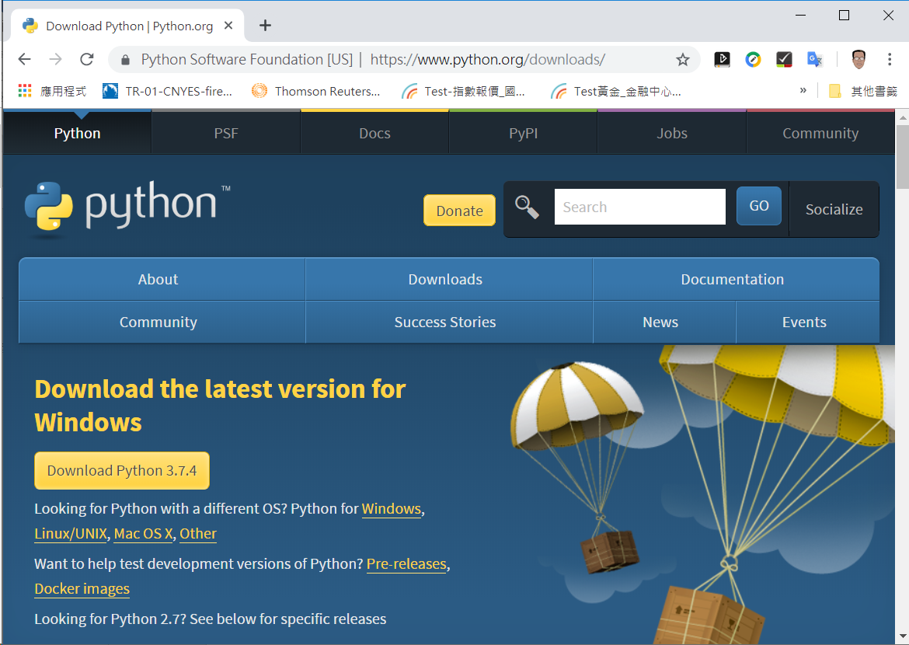The width and height of the screenshot is (909, 645).
Task: Open the Google Translate extension
Action: coord(815,59)
